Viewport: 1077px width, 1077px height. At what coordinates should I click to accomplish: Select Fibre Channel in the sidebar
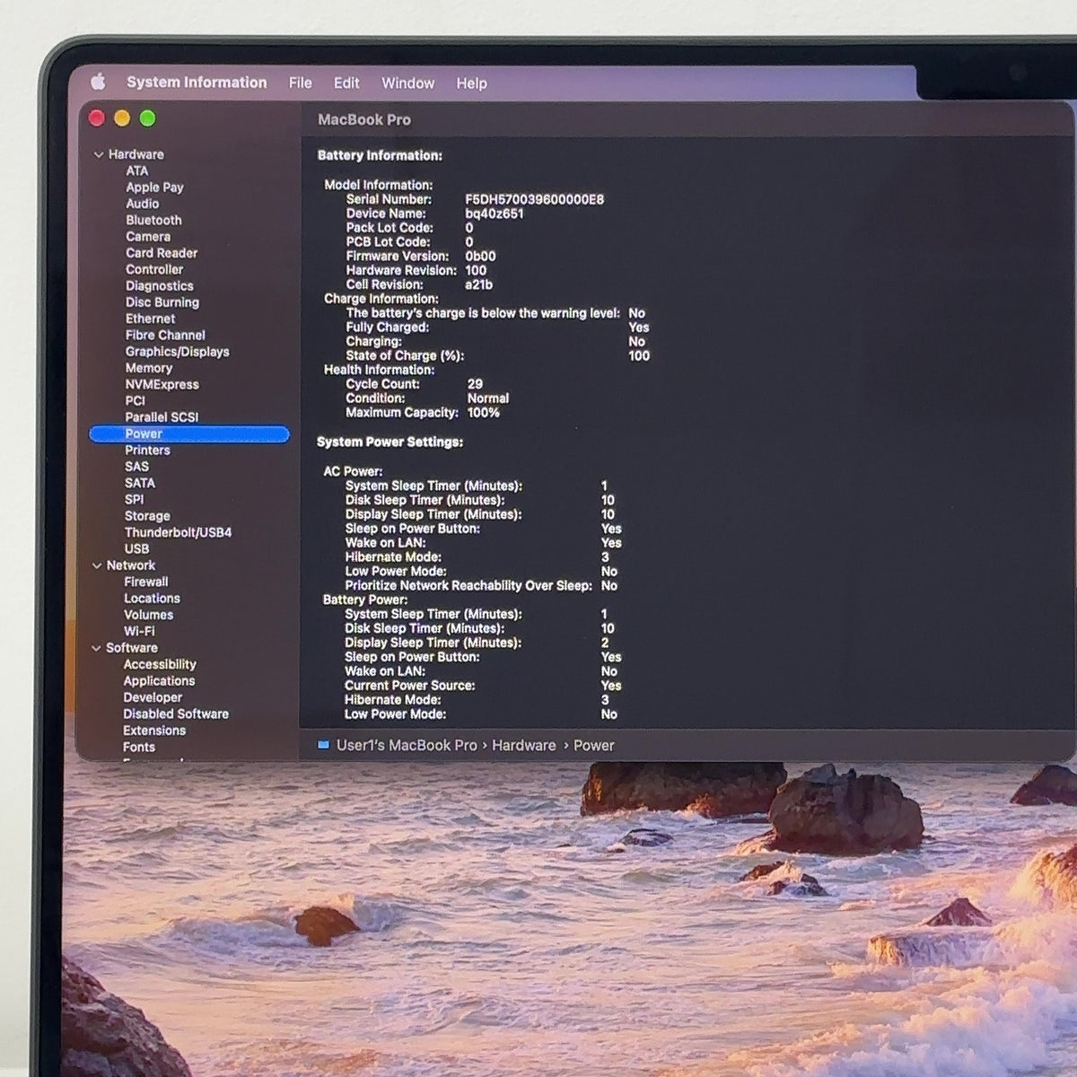pyautogui.click(x=165, y=335)
